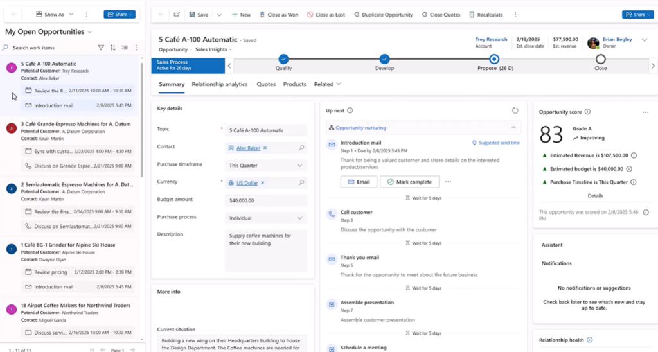Open Sync with customer appointment item
Screen dimensions: 658x352
pyautogui.click(x=78, y=151)
